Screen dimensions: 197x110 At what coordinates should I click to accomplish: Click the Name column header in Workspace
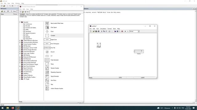[7, 14]
